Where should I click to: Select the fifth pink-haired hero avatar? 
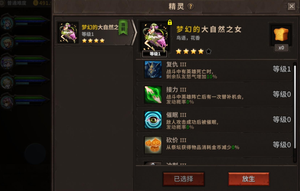click(x=7, y=102)
